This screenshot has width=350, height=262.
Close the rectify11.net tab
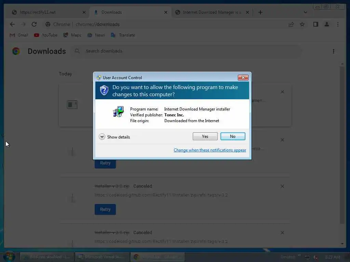(84, 12)
